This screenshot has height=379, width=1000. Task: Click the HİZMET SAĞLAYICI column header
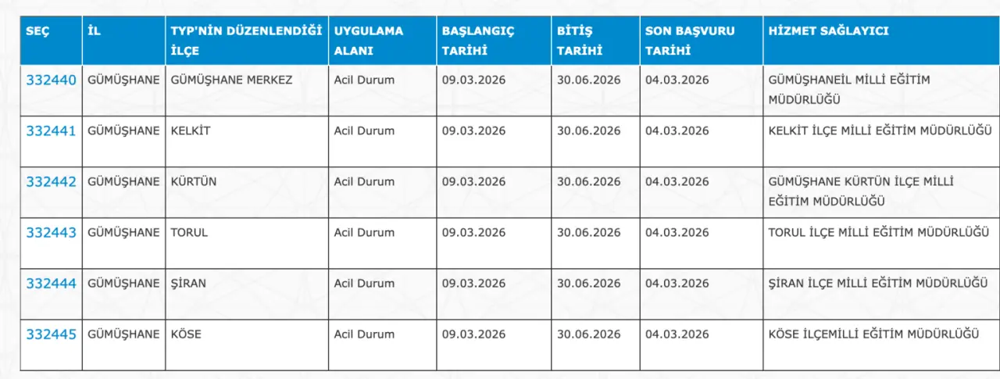pos(828,31)
